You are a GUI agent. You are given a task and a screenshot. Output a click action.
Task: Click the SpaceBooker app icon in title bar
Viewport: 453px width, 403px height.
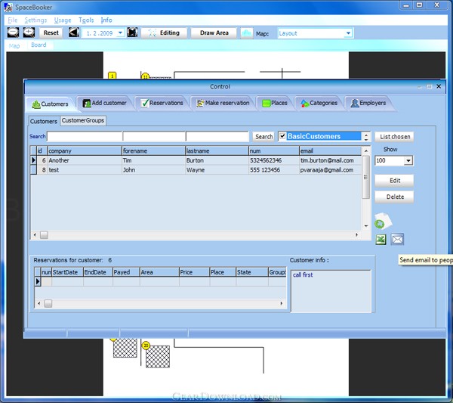click(8, 8)
